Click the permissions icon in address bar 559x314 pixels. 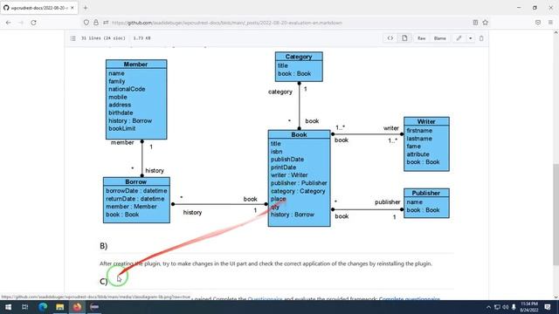point(106,23)
